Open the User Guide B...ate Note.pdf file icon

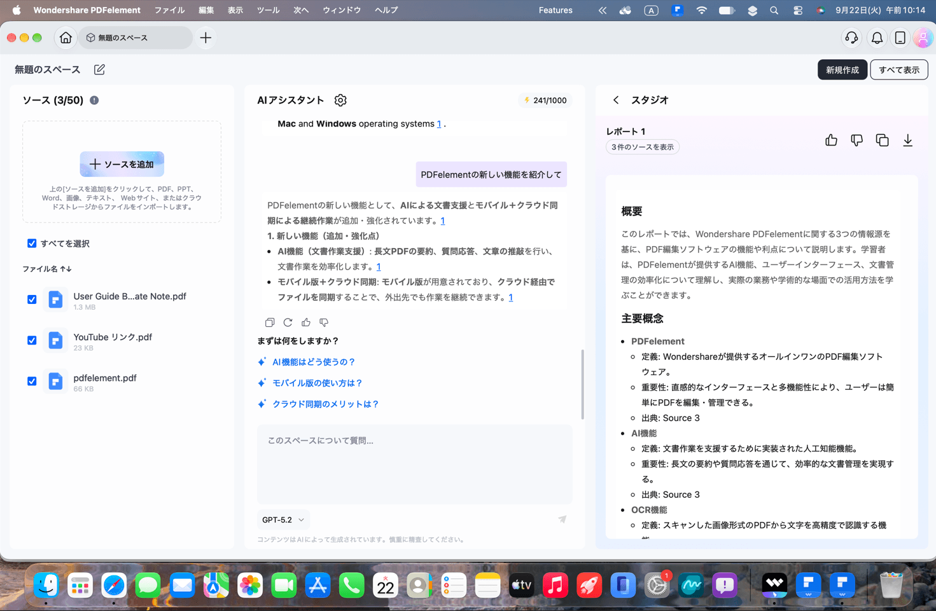(55, 299)
